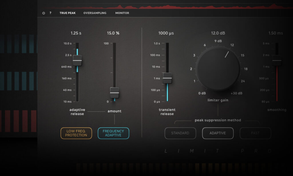Click the 5 ms mark on smoothing scale
The height and width of the screenshot is (176, 293).
(x=266, y=44)
